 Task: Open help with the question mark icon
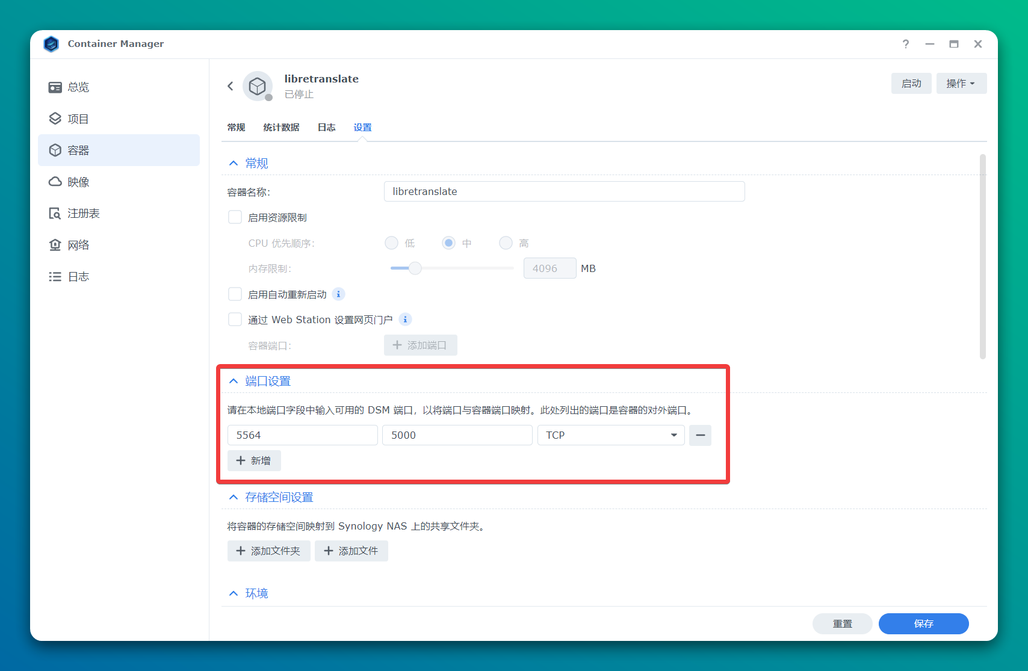(x=906, y=44)
